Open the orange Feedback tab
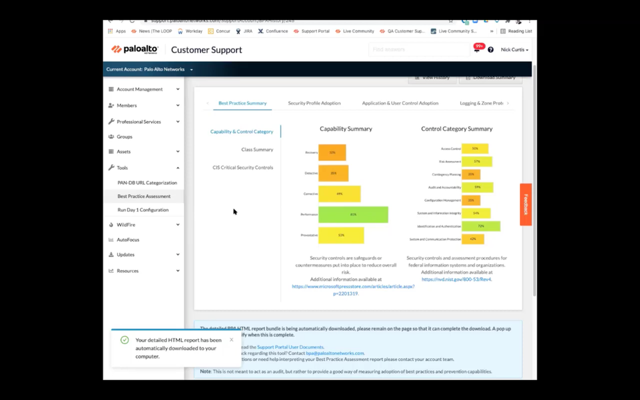Screen dimensions: 640x400 [x=526, y=204]
